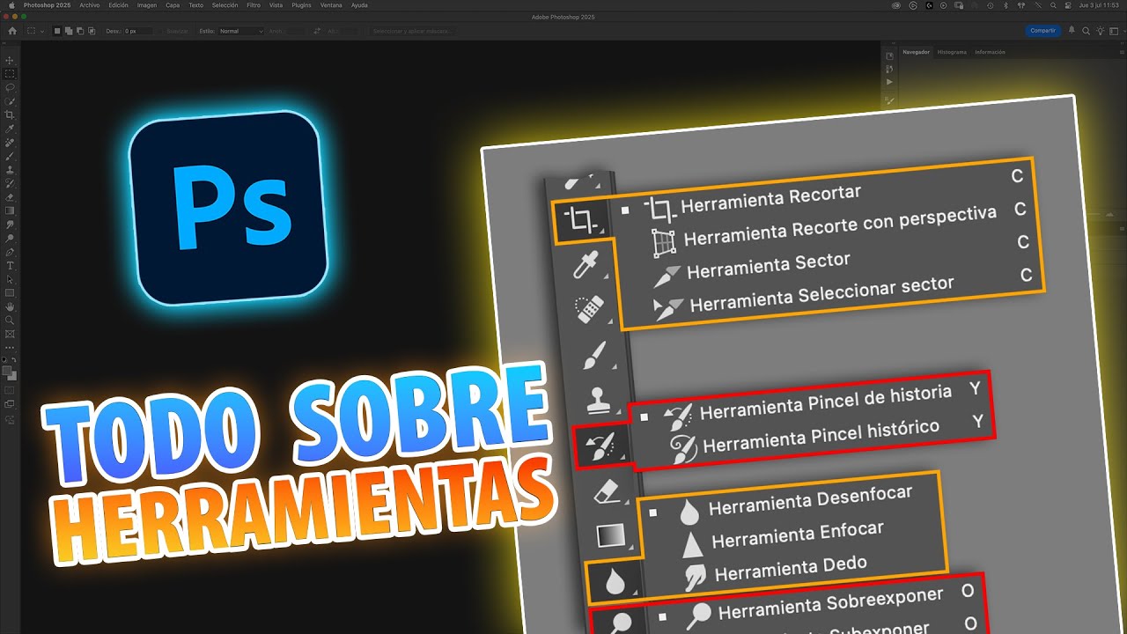Select the Type (T) tool in the small Tools panel
The height and width of the screenshot is (634, 1127).
coord(10,265)
